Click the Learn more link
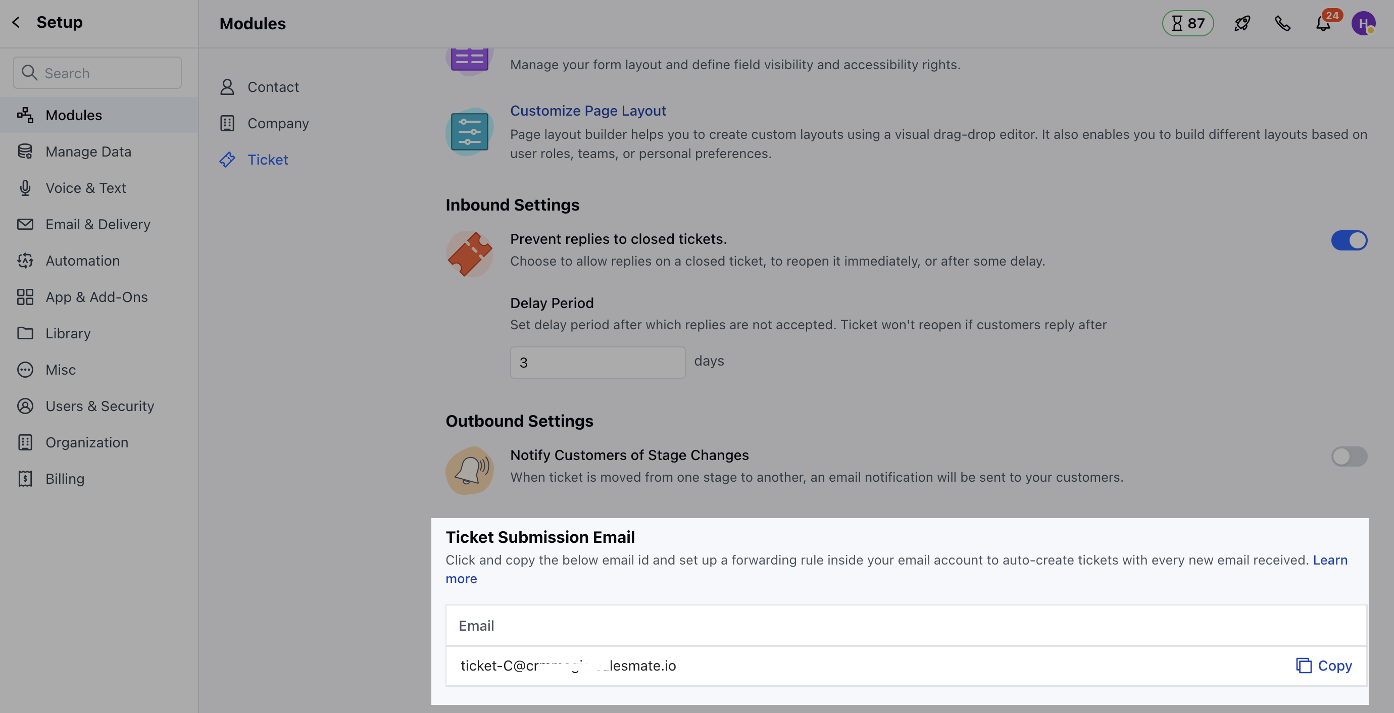This screenshot has height=713, width=1394. coord(1329,560)
